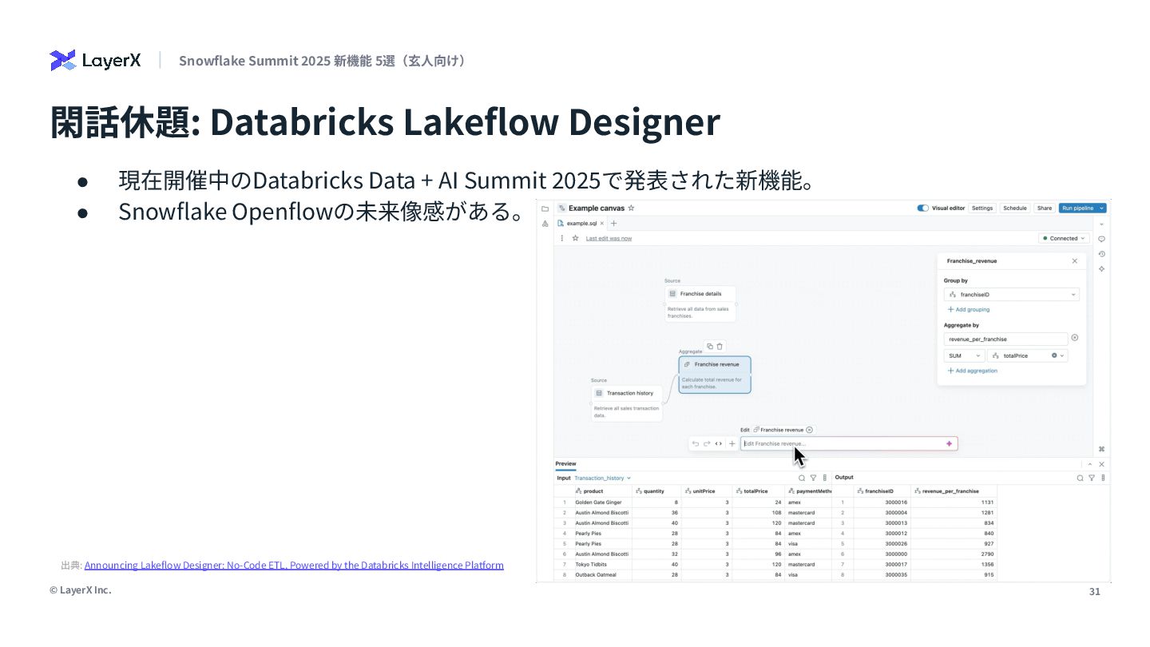Click the Last edit was now link

[x=609, y=238]
